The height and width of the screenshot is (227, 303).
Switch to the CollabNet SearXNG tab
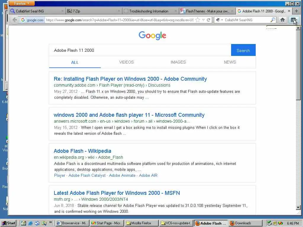(37, 11)
